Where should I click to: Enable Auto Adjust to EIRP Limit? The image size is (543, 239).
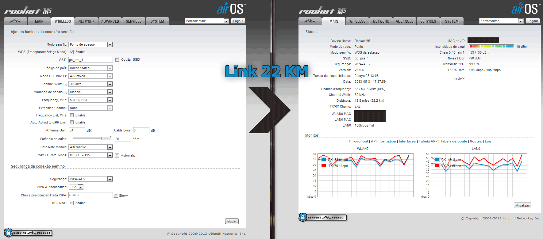pyautogui.click(x=71, y=123)
